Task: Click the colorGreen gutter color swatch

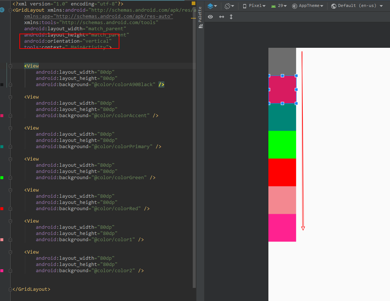Action: [x=2, y=178]
